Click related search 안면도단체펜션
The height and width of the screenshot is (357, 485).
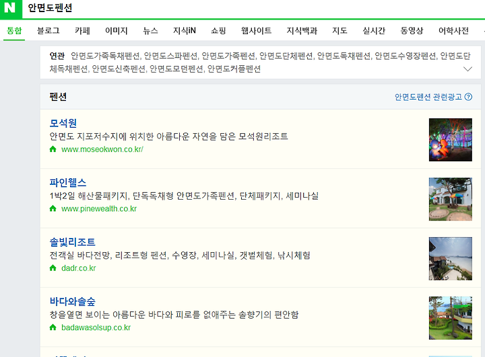pyautogui.click(x=286, y=56)
